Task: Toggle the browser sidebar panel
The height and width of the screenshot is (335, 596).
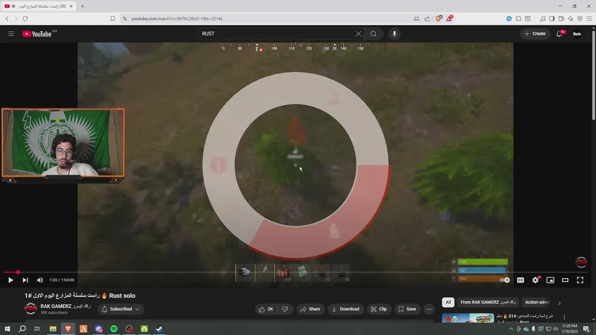Action: [552, 19]
